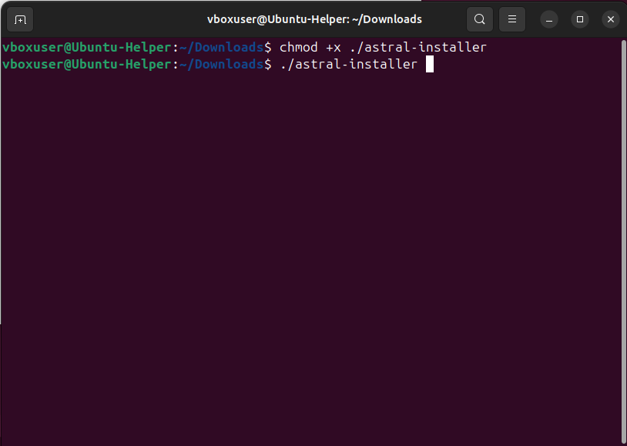Minimize the terminal window
This screenshot has height=446, width=627.
click(x=549, y=19)
